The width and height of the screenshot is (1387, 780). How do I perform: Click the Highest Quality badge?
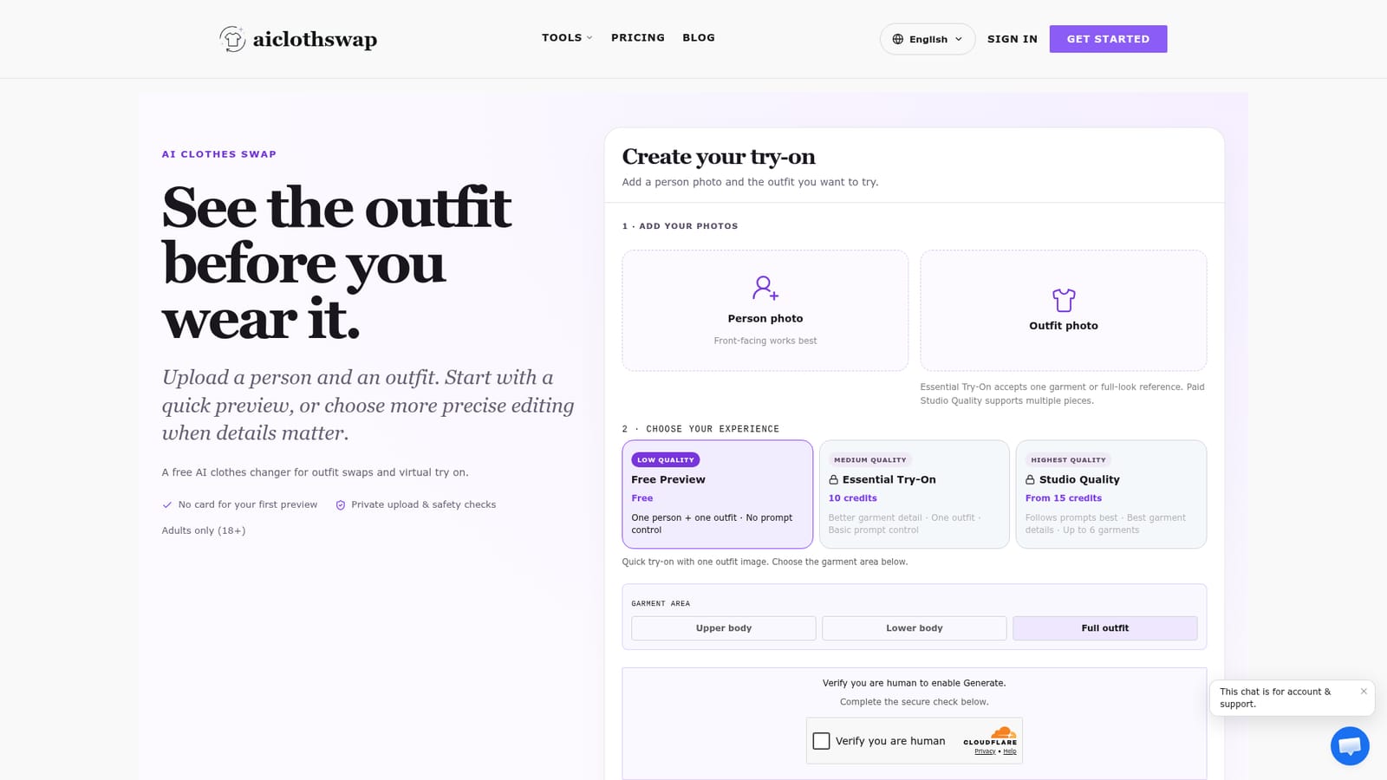point(1068,460)
